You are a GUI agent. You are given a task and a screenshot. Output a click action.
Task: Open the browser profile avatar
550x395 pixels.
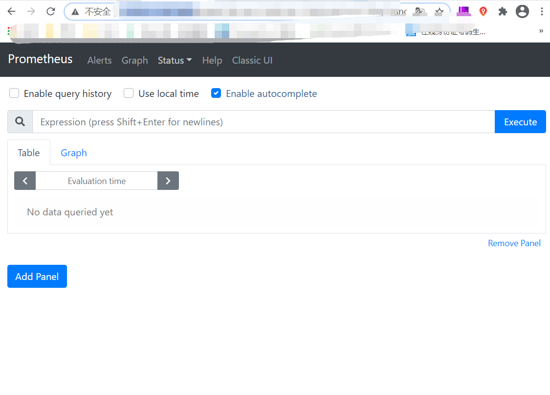point(522,12)
